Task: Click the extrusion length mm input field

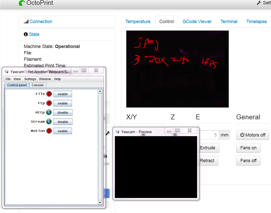Action: coord(209,135)
